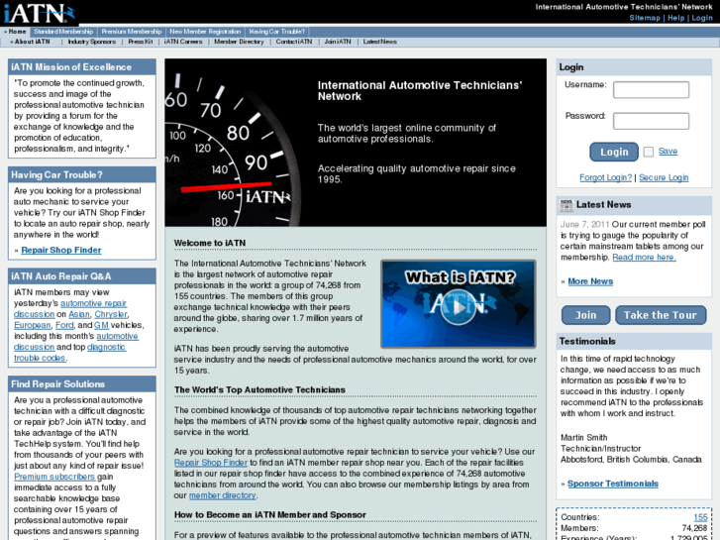Open the More News link
The width and height of the screenshot is (720, 540).
(x=590, y=281)
